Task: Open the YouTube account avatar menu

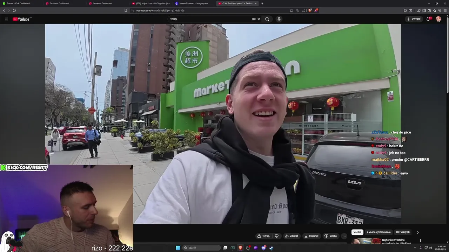Action: (x=438, y=19)
